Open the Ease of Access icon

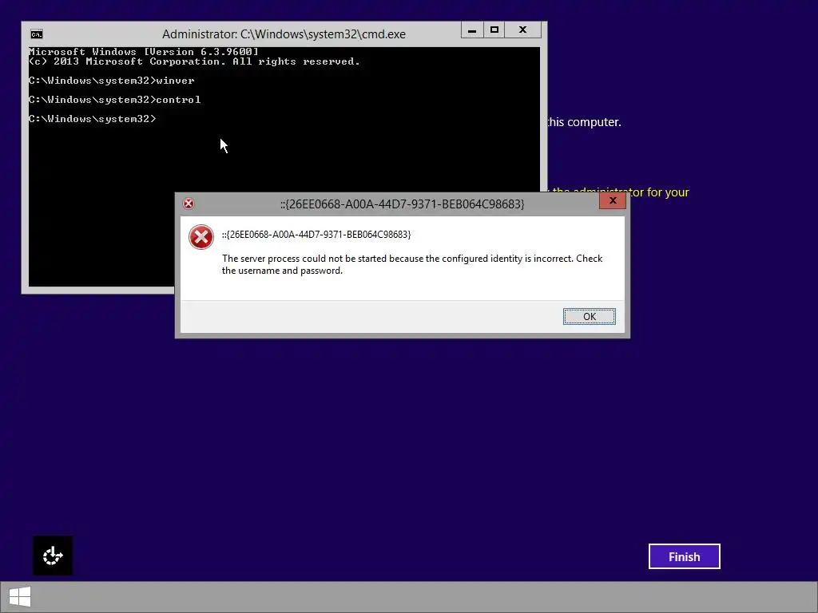(x=53, y=556)
